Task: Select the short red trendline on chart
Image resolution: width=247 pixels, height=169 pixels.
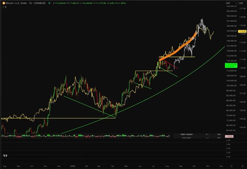Action: (171, 65)
